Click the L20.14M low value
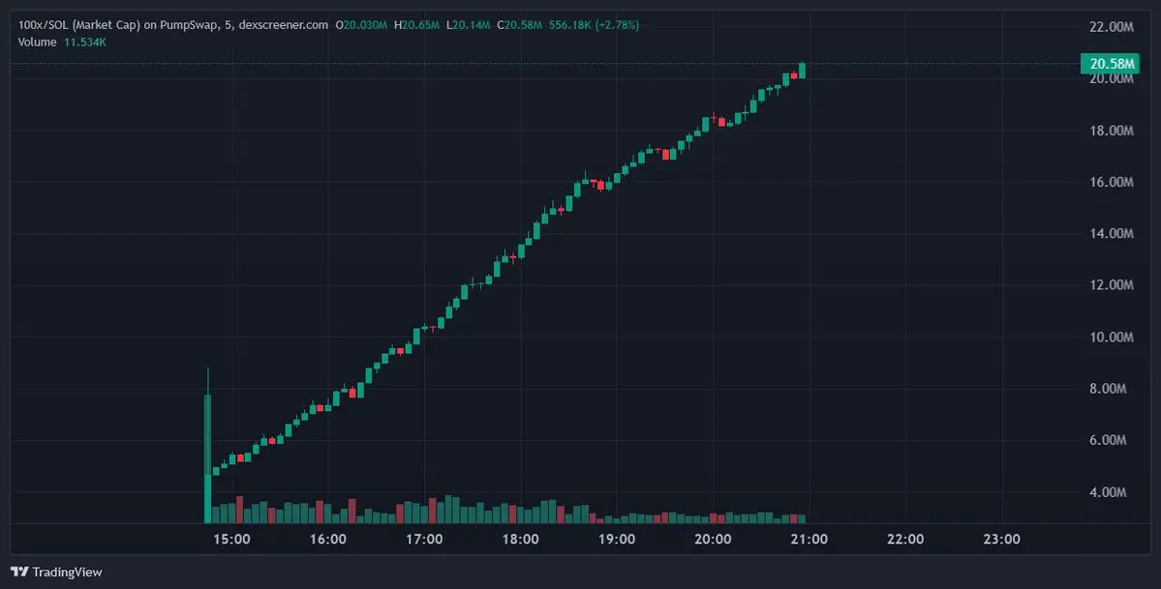Image resolution: width=1161 pixels, height=589 pixels. click(468, 25)
